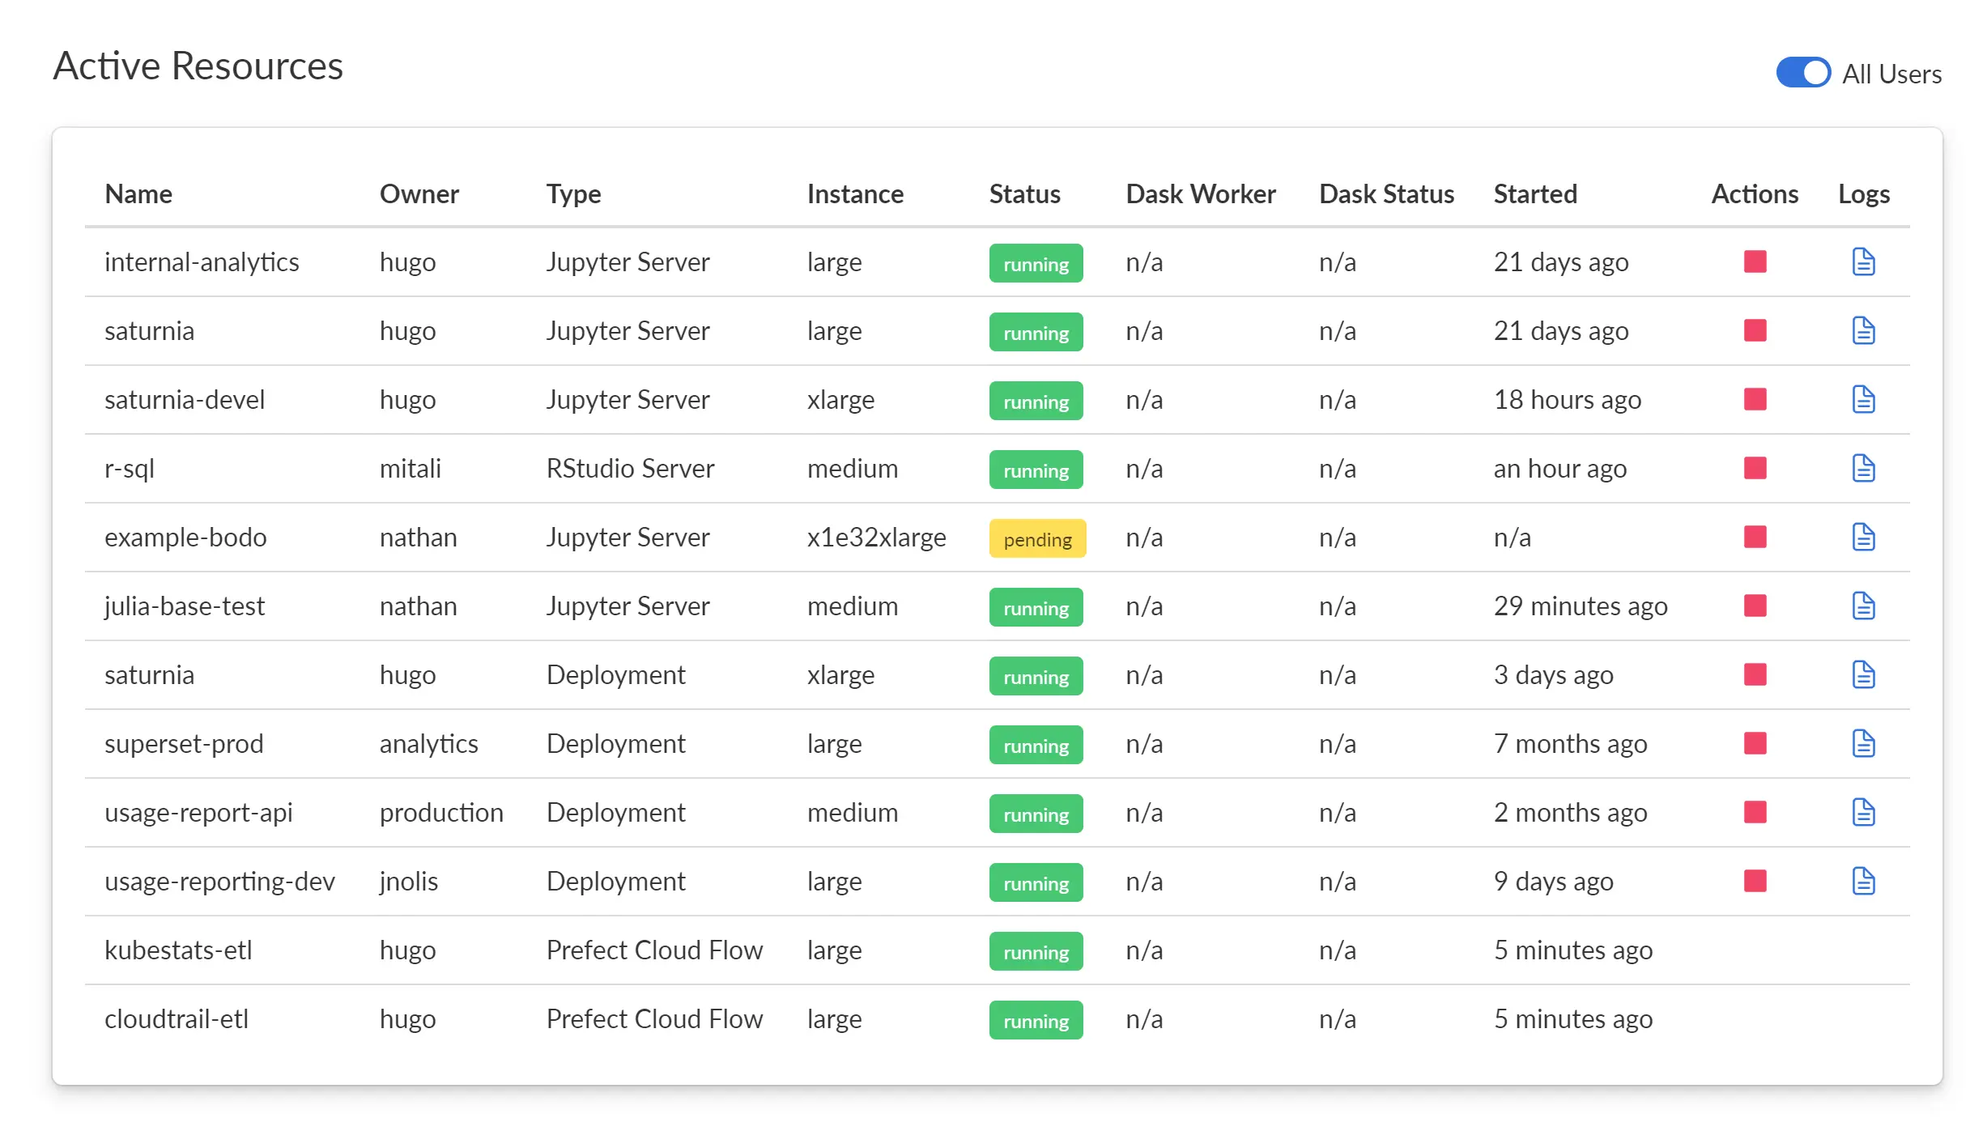View logs for the saturnia deployment

(1863, 674)
